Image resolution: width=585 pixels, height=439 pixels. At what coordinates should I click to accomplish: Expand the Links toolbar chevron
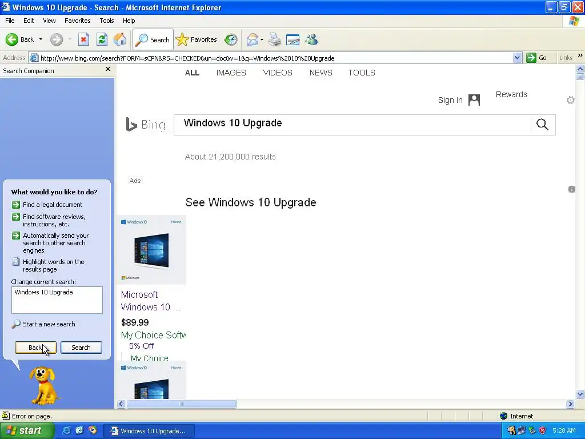pos(580,55)
